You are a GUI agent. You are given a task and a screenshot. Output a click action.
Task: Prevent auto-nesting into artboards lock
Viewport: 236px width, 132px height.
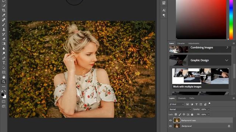188,114
